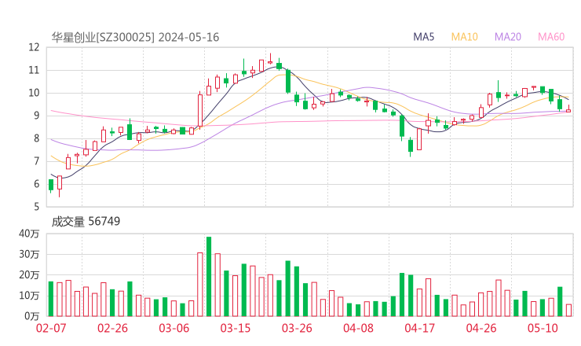Viewport: 581px width, 346px height.
Task: Click the 04-08 date axis label
Action: click(x=358, y=328)
